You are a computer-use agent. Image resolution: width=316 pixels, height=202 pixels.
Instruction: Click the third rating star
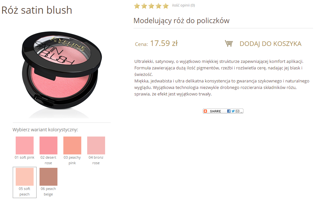[x=151, y=6]
